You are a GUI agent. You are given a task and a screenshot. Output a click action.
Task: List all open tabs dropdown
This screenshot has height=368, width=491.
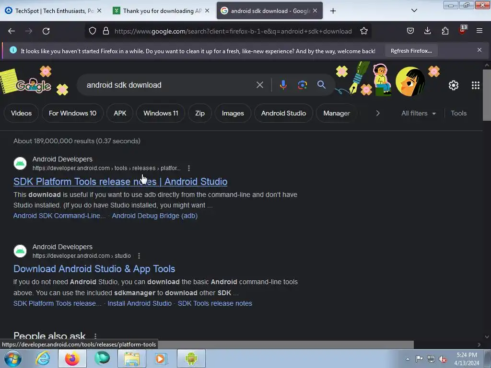pyautogui.click(x=414, y=11)
